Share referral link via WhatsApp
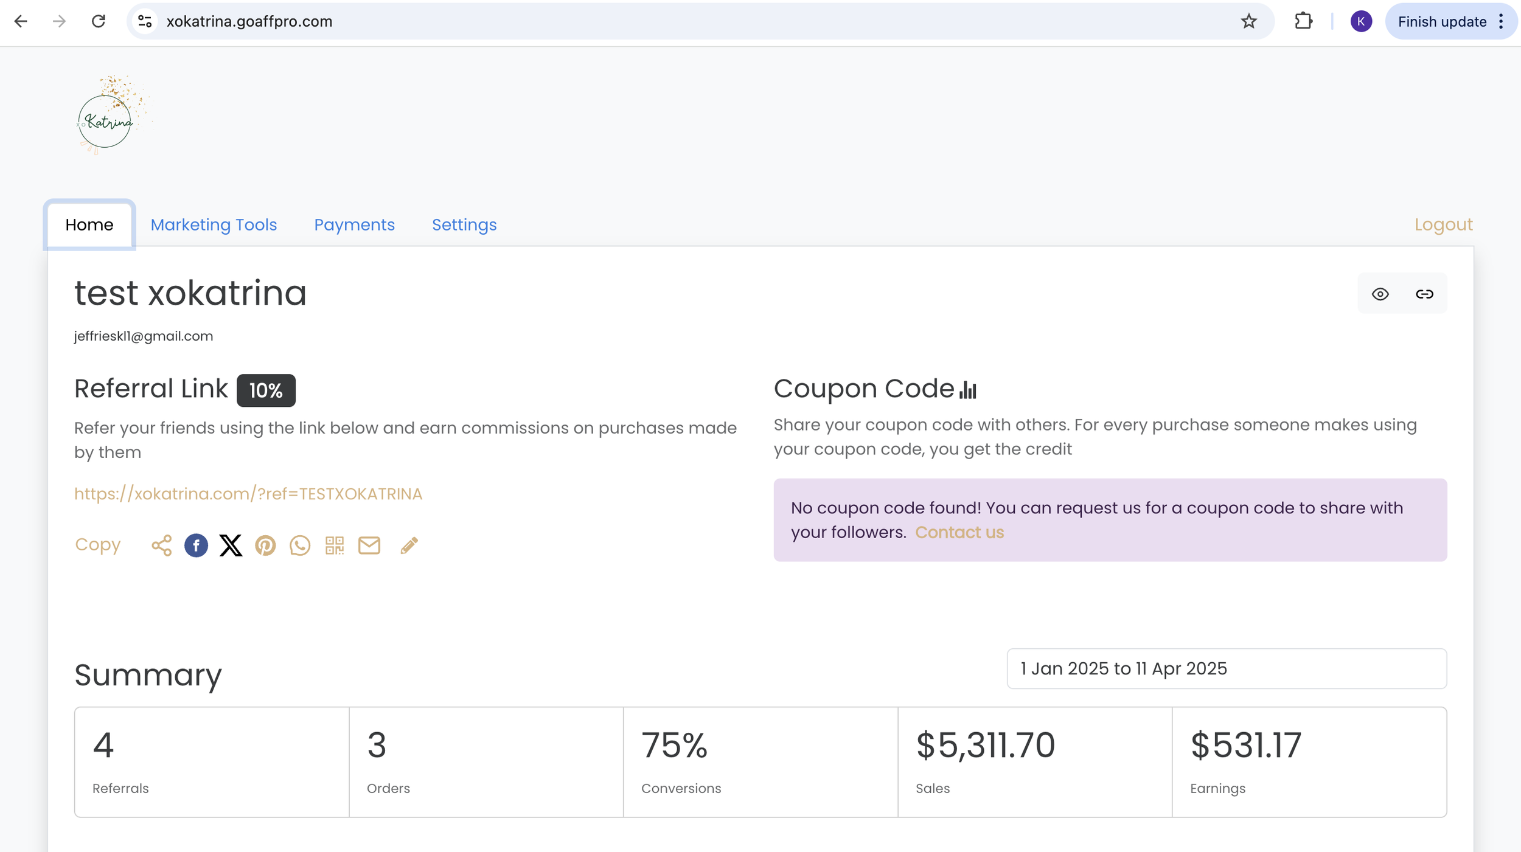Image resolution: width=1521 pixels, height=852 pixels. coord(300,545)
